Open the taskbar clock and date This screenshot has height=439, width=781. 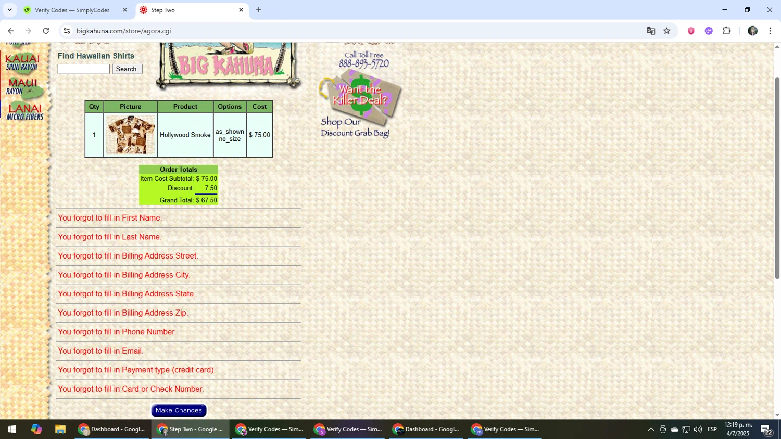coord(738,429)
